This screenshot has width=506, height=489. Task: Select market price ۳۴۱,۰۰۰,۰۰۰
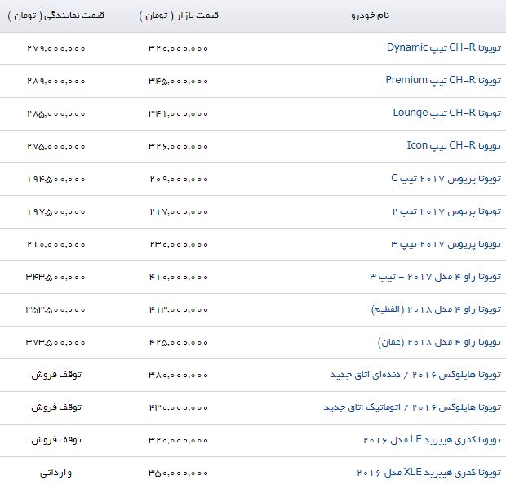pyautogui.click(x=178, y=113)
